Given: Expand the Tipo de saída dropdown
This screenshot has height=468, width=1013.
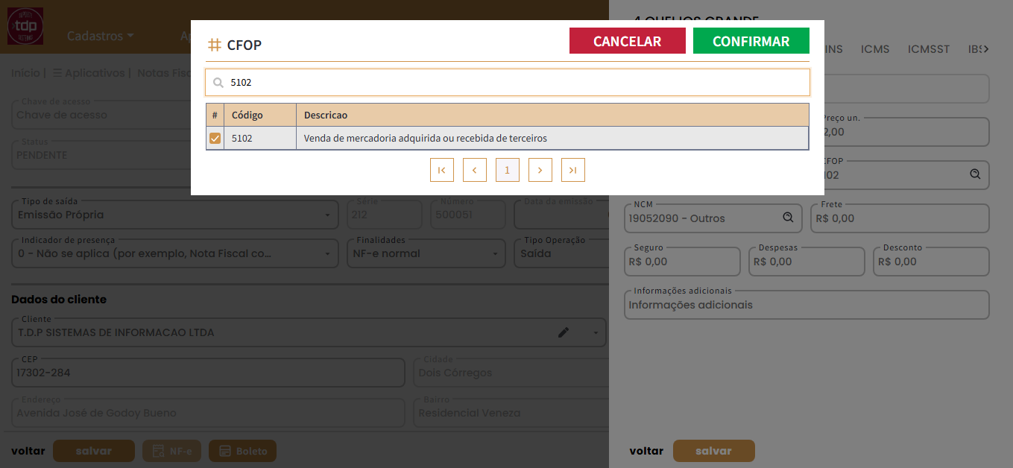Looking at the screenshot, I should tap(326, 215).
